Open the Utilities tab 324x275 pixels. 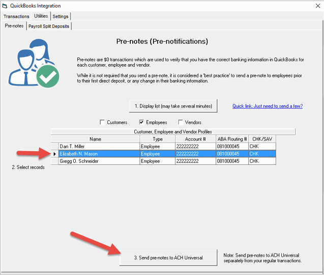coord(41,16)
